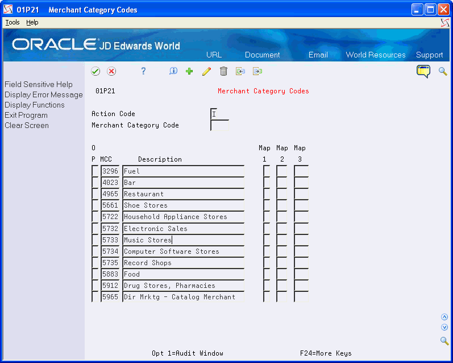Click Clear Screen
453x363 pixels.
(x=27, y=126)
